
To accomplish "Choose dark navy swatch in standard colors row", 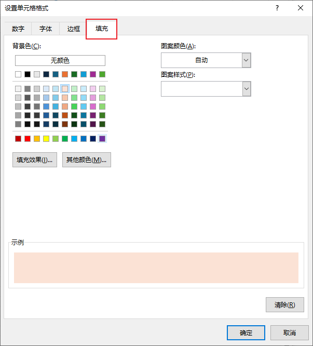I will [x=93, y=139].
